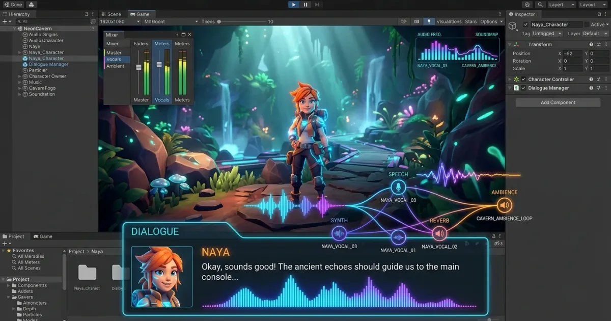Image resolution: width=611 pixels, height=321 pixels.
Task: Click the REVERB speaker node
Action: 439,233
